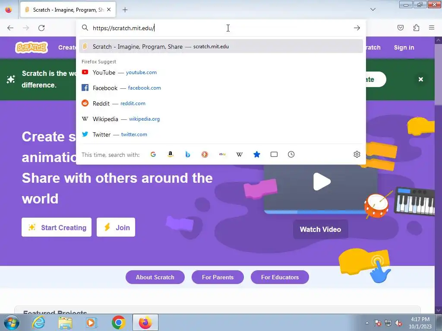Viewport: 442px width, 331px height.
Task: Open About Scratch
Action: coord(155,277)
